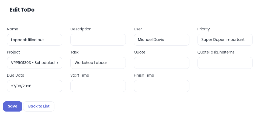The width and height of the screenshot is (260, 118).
Task: Click the empty Quote field
Action: pos(161,63)
